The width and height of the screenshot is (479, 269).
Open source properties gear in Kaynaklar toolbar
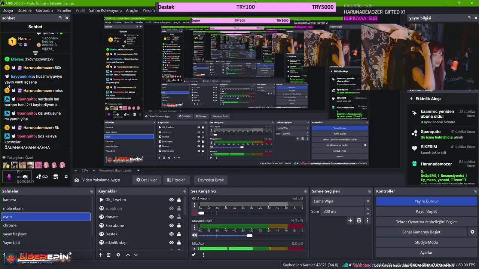(118, 255)
